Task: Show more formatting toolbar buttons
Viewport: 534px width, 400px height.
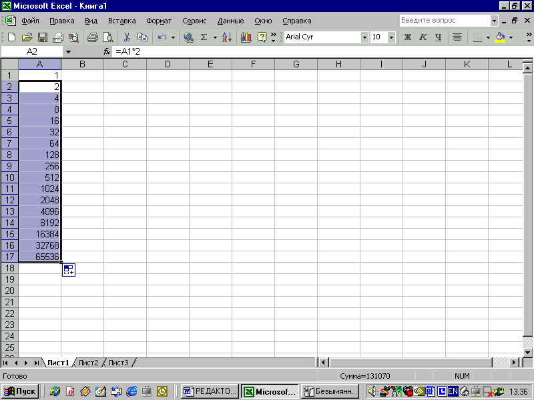Action: pyautogui.click(x=529, y=37)
